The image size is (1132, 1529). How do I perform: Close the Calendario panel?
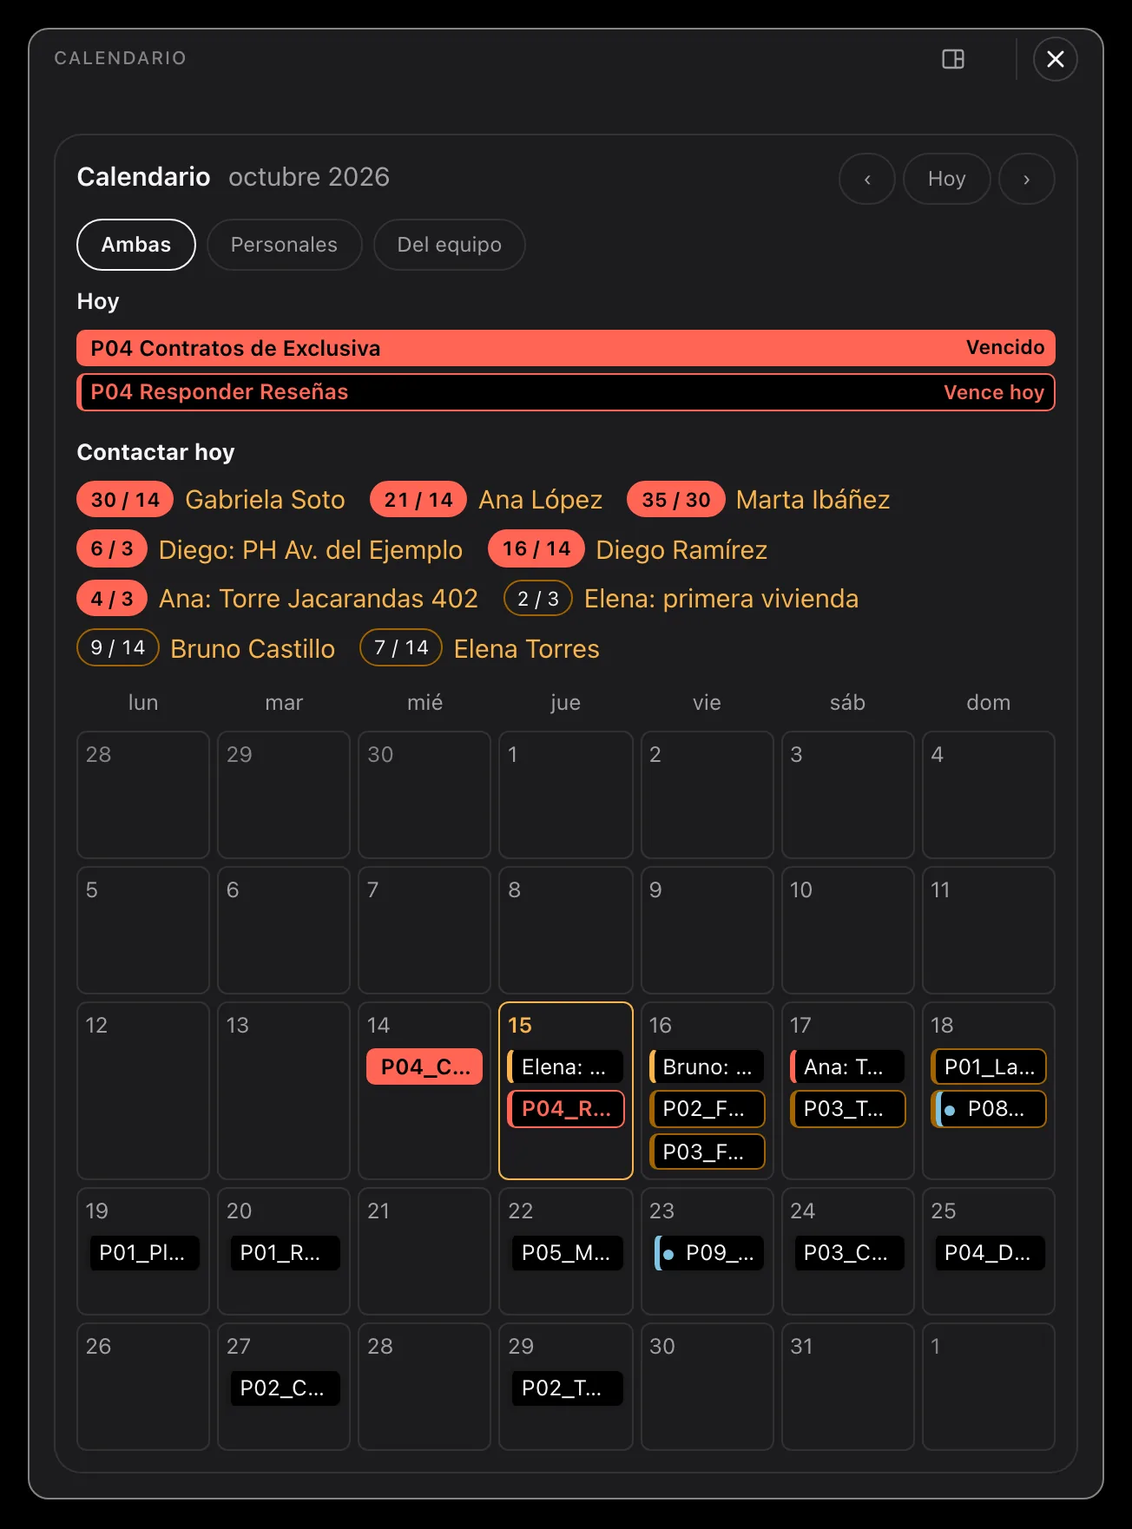tap(1056, 59)
